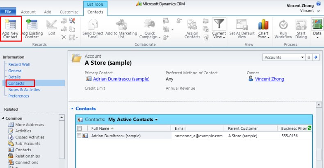Tick the select-all checkbox in the grid header
This screenshot has height=168, width=324.
point(79,128)
